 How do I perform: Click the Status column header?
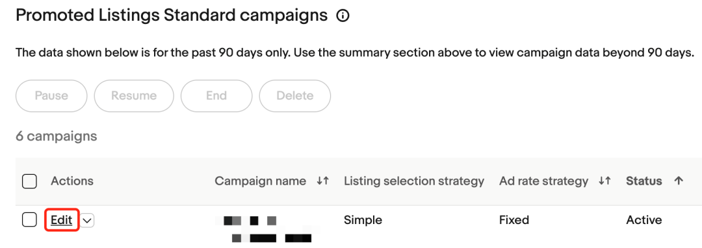[x=643, y=181]
